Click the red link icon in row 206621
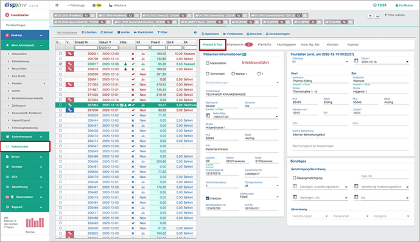Image resolution: width=420 pixels, height=242 pixels. point(69,53)
